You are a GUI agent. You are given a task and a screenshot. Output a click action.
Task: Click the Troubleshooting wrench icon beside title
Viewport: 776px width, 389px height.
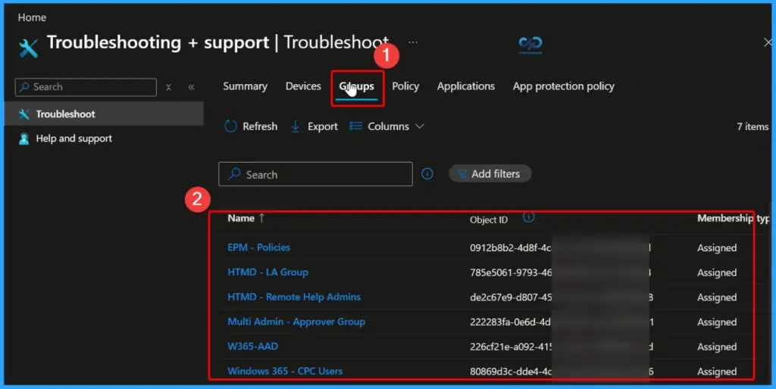28,48
